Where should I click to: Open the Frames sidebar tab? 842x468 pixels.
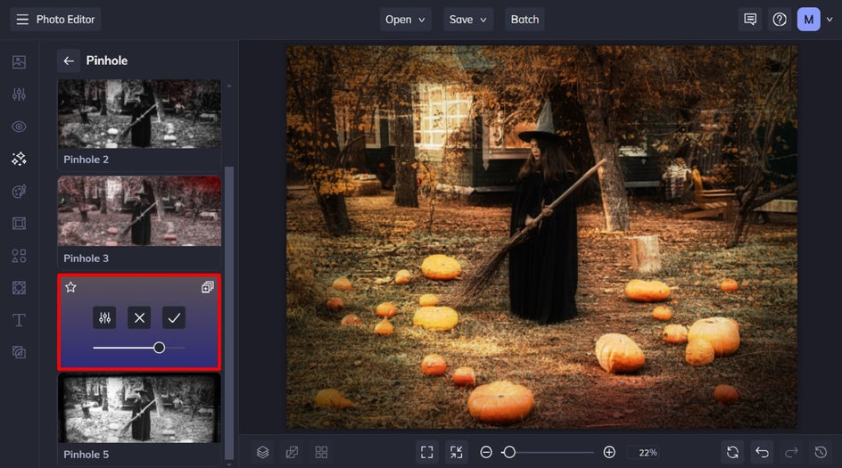pyautogui.click(x=19, y=223)
